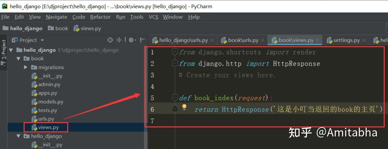
Task: Select urls.py in book folder tree
Action: point(43,119)
